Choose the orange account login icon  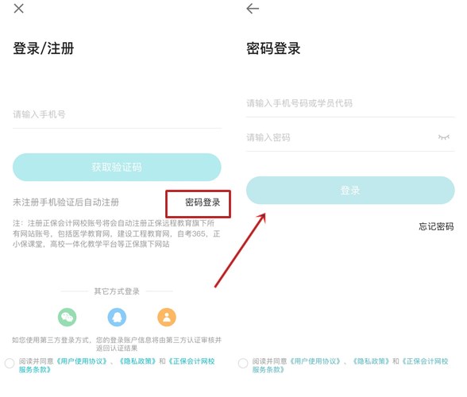[x=167, y=317]
